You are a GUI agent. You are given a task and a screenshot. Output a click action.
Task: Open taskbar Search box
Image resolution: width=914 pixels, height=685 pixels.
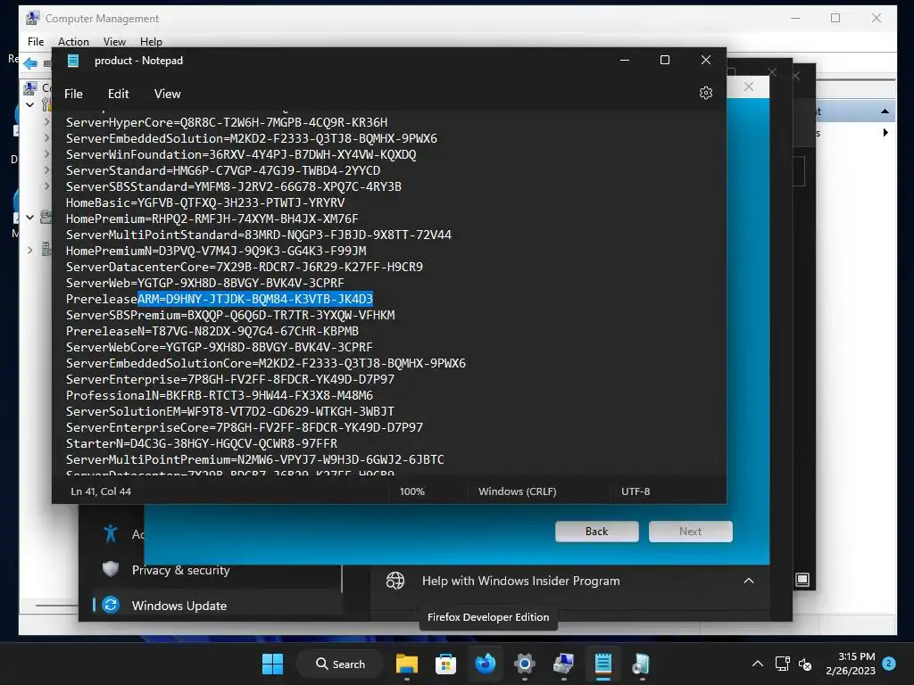coord(340,664)
